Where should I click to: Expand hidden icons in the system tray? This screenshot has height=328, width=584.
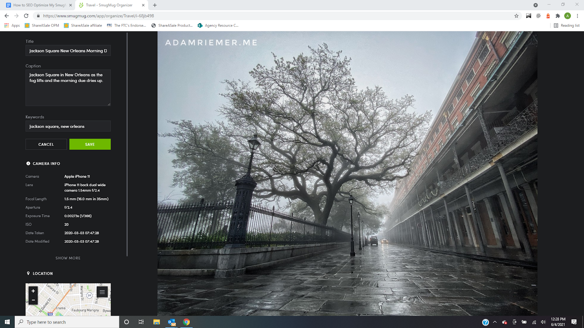click(x=495, y=322)
